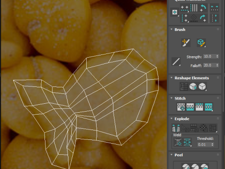Grab the Stitch rollout grip handle
This screenshot has width=225, height=169.
point(218,98)
